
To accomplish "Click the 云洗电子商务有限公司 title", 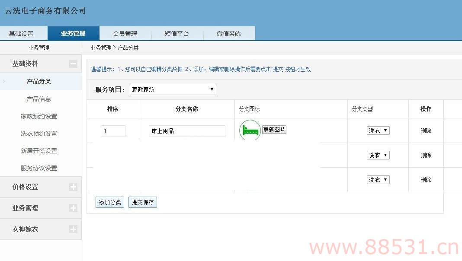I will coord(45,11).
